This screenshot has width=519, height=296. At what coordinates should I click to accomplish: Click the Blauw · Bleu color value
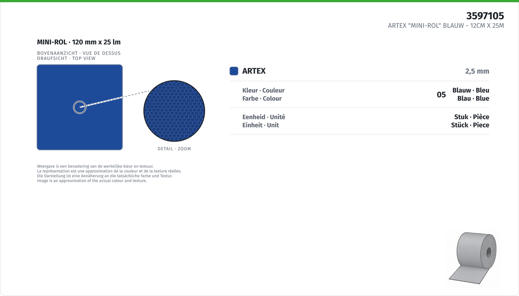(x=471, y=90)
